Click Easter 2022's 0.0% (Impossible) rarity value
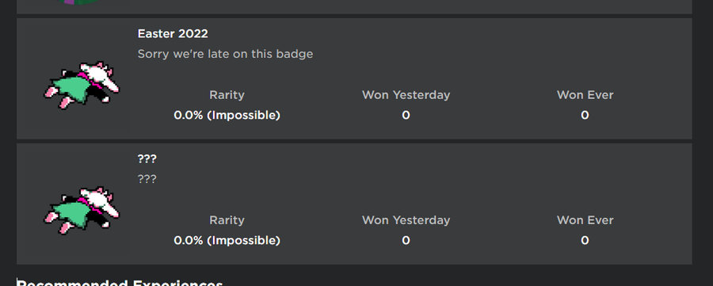713x286 pixels. 227,116
